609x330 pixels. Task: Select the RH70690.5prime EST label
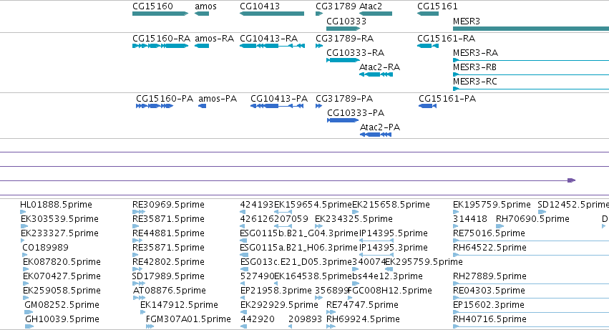(532, 219)
